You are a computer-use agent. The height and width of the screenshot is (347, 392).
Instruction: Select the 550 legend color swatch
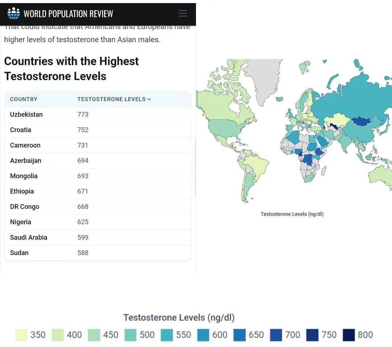pos(167,335)
